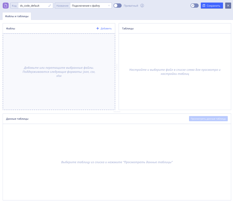Click the horizontal splitter above Данные таблицы
This screenshot has height=202, width=233.
click(x=117, y=112)
